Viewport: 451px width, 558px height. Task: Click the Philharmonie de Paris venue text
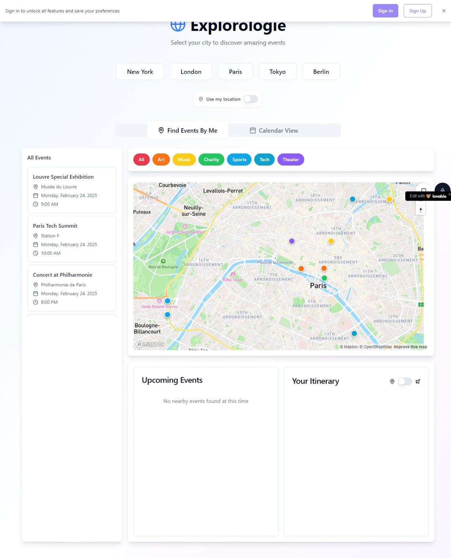coord(63,285)
